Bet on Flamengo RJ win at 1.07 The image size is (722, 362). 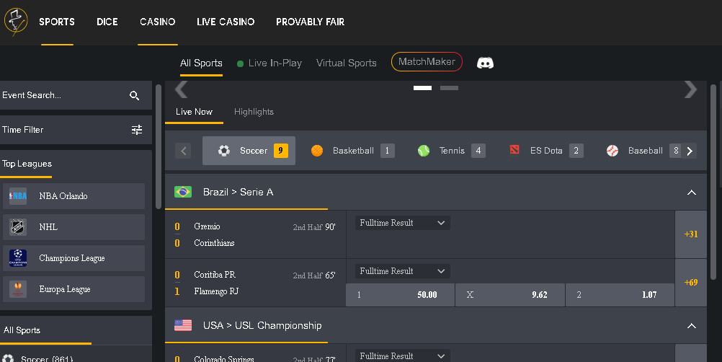tap(620, 295)
